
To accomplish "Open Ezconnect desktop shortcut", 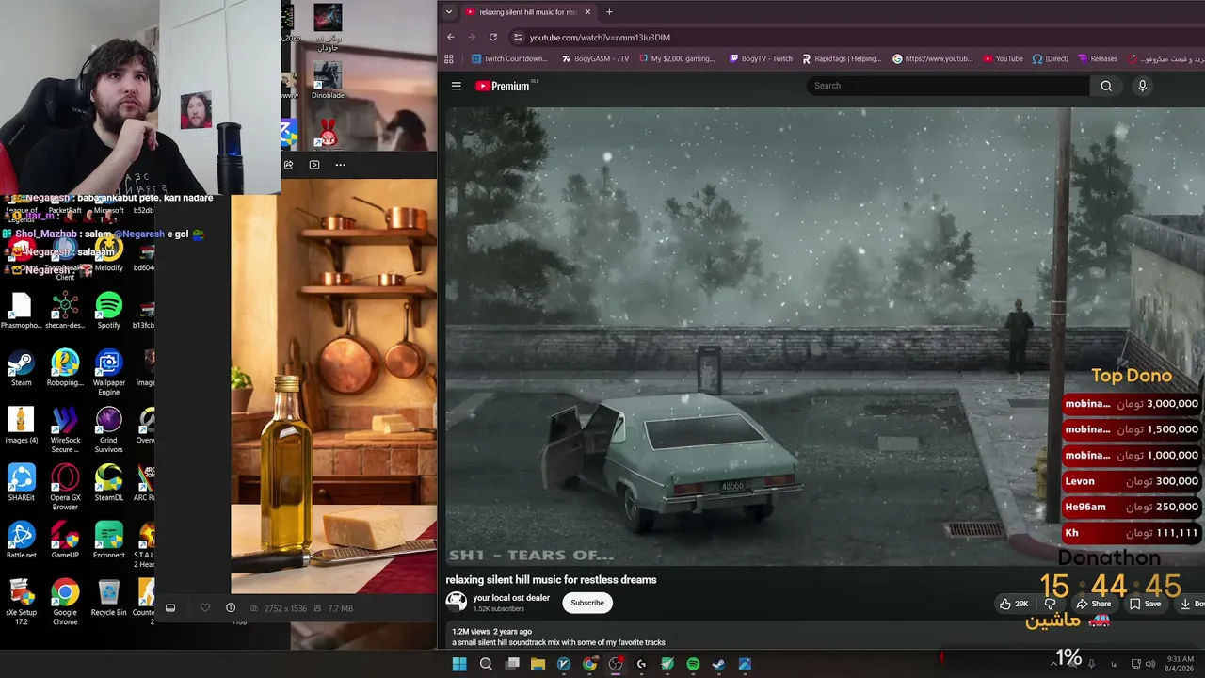I will pyautogui.click(x=108, y=541).
